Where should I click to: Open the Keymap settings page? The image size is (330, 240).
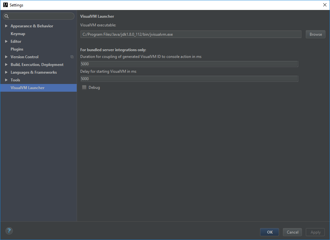click(18, 33)
